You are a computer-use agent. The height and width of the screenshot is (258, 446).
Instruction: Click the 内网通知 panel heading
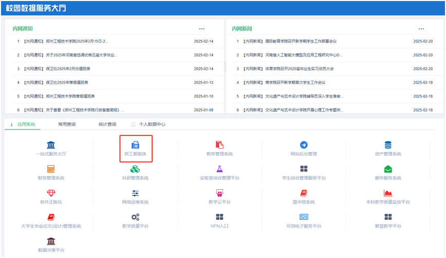tap(23, 29)
